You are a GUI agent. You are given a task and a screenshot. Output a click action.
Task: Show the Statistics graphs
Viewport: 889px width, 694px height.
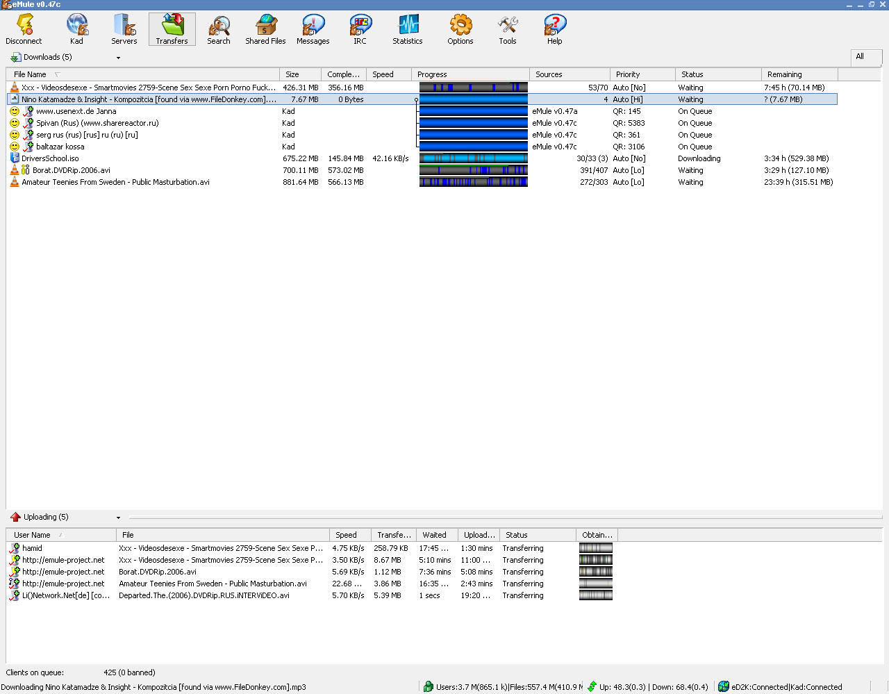pyautogui.click(x=408, y=29)
